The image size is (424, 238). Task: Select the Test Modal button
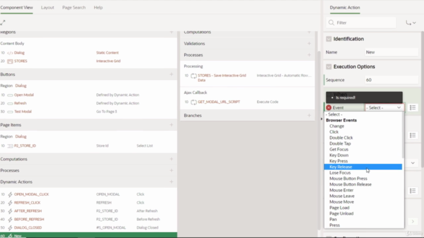pyautogui.click(x=23, y=112)
